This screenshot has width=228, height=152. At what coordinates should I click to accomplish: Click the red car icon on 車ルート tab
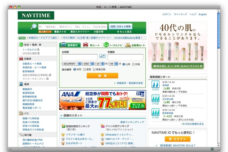point(85,45)
